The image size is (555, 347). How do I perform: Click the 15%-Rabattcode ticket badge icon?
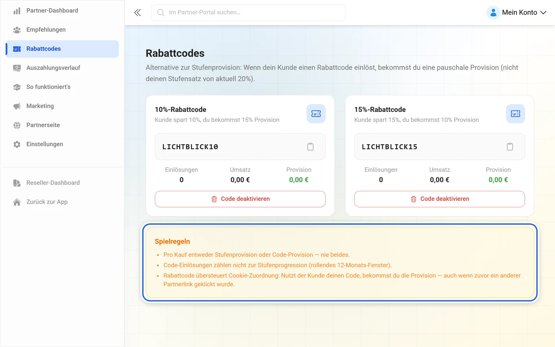click(515, 114)
